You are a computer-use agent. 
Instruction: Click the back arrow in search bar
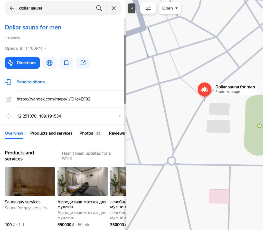(x=12, y=8)
